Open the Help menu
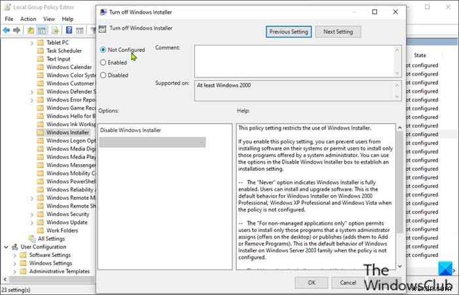Image resolution: width=459 pixels, height=295 pixels. pos(68,19)
